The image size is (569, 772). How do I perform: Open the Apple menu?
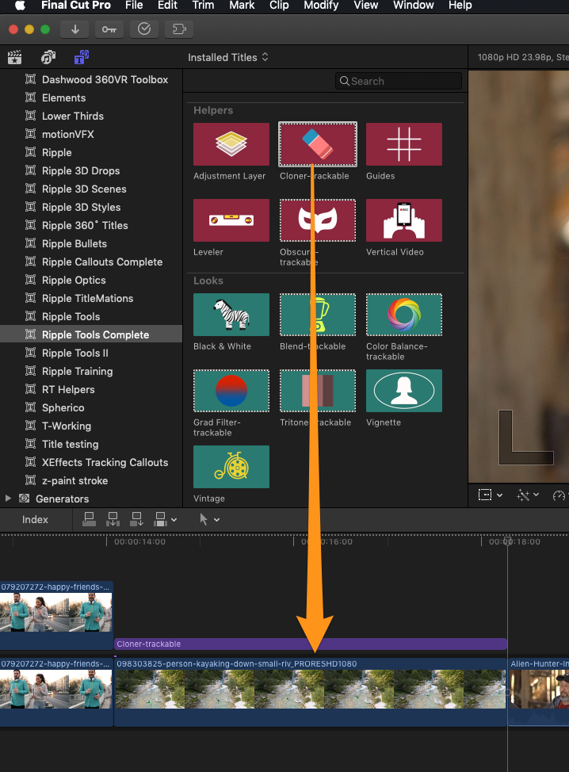pyautogui.click(x=20, y=6)
